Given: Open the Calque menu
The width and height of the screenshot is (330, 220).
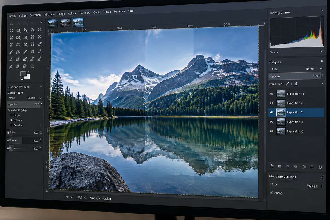Looking at the screenshot, I should click(72, 13).
